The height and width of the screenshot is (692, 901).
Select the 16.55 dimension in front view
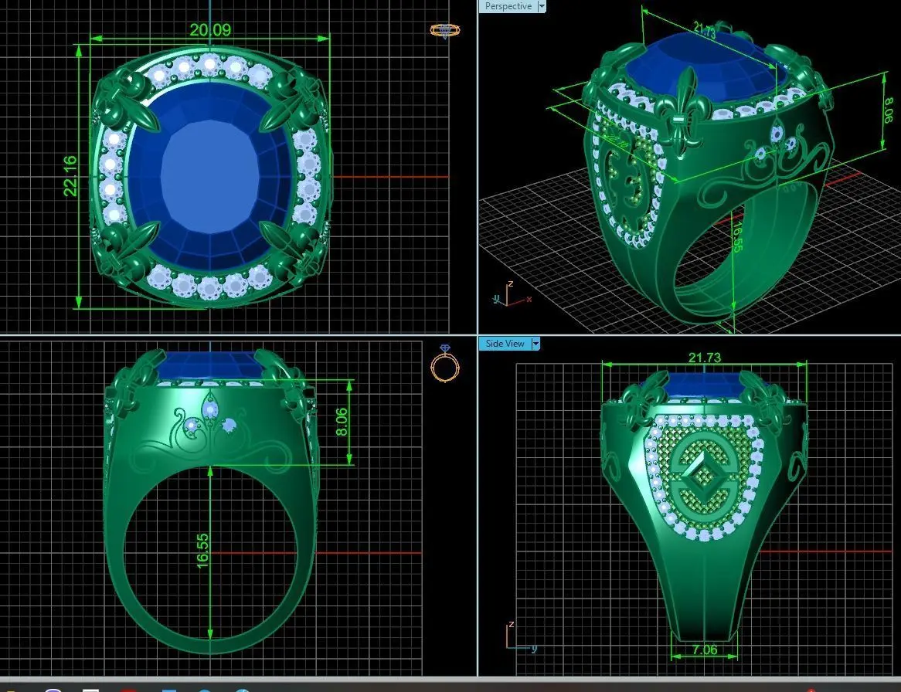(202, 551)
